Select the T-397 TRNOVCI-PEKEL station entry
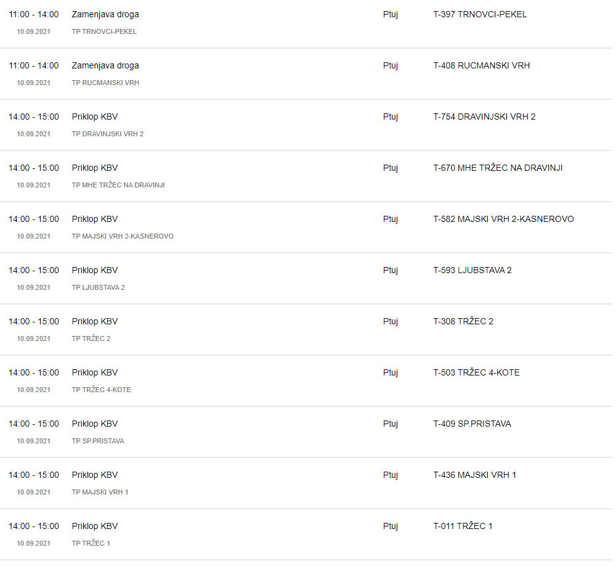This screenshot has height=566, width=616. point(480,15)
